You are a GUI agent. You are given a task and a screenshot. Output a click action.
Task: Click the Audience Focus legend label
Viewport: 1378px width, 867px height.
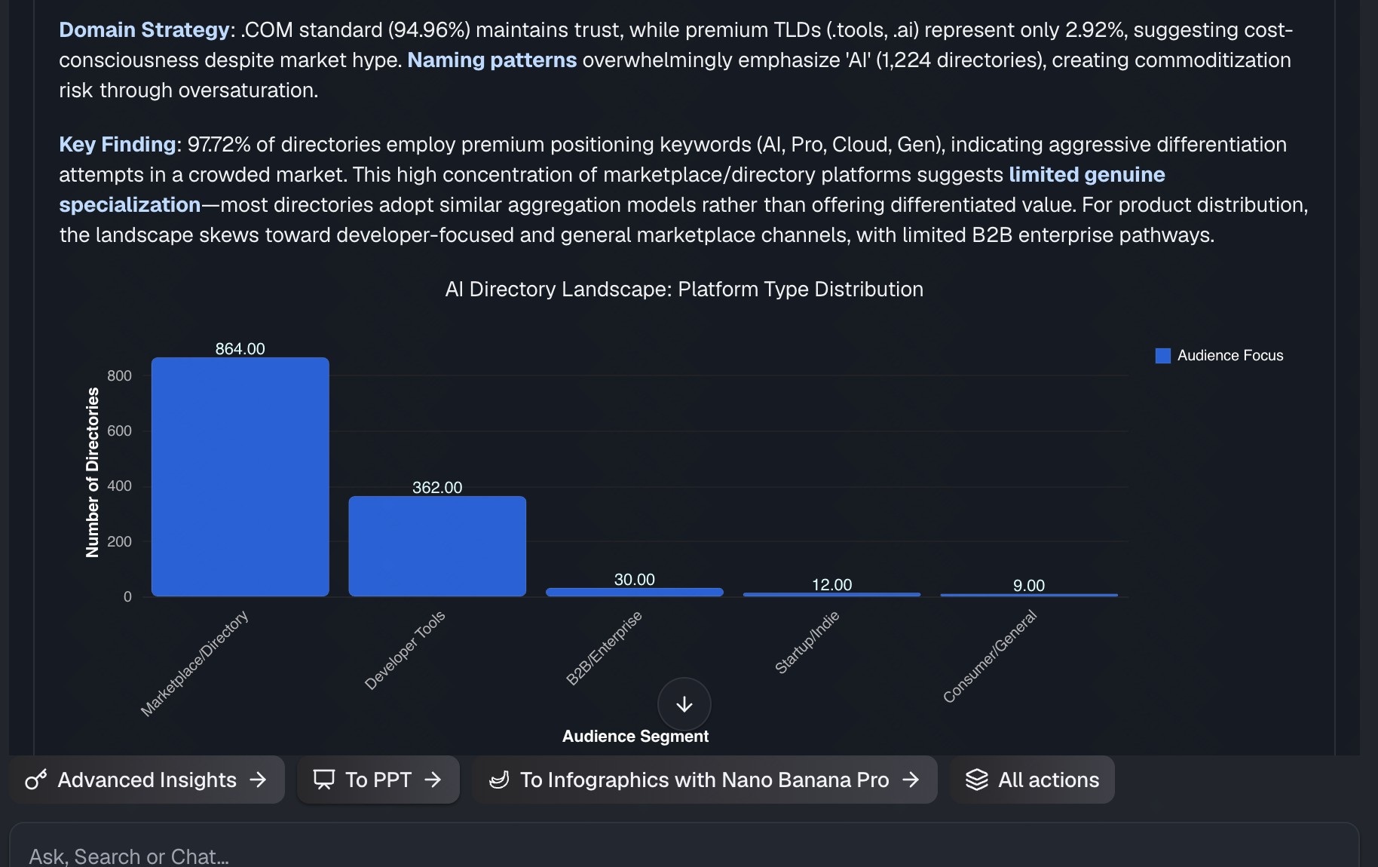coord(1230,356)
